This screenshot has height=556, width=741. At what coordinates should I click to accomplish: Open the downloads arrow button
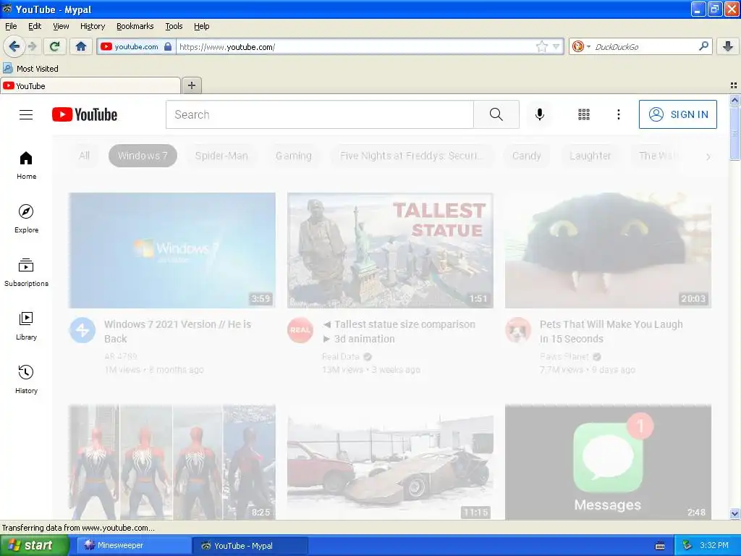point(728,46)
